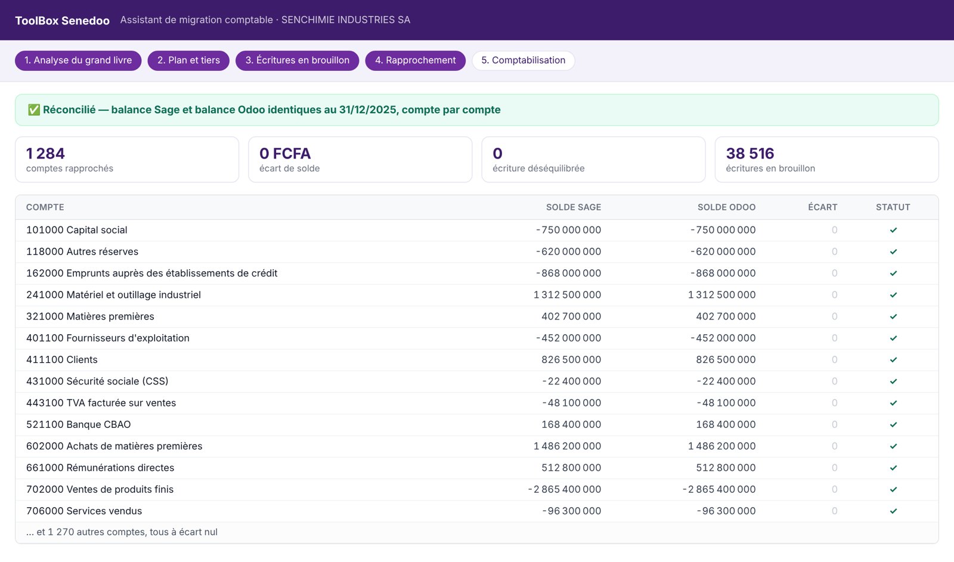Viewport: 954px width, 562px height.
Task: Click the green checkbox emoji in Réconcilié banner
Action: coord(34,110)
